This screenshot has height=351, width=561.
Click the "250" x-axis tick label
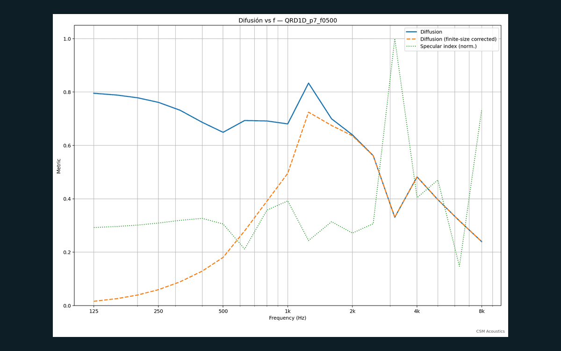pos(158,311)
